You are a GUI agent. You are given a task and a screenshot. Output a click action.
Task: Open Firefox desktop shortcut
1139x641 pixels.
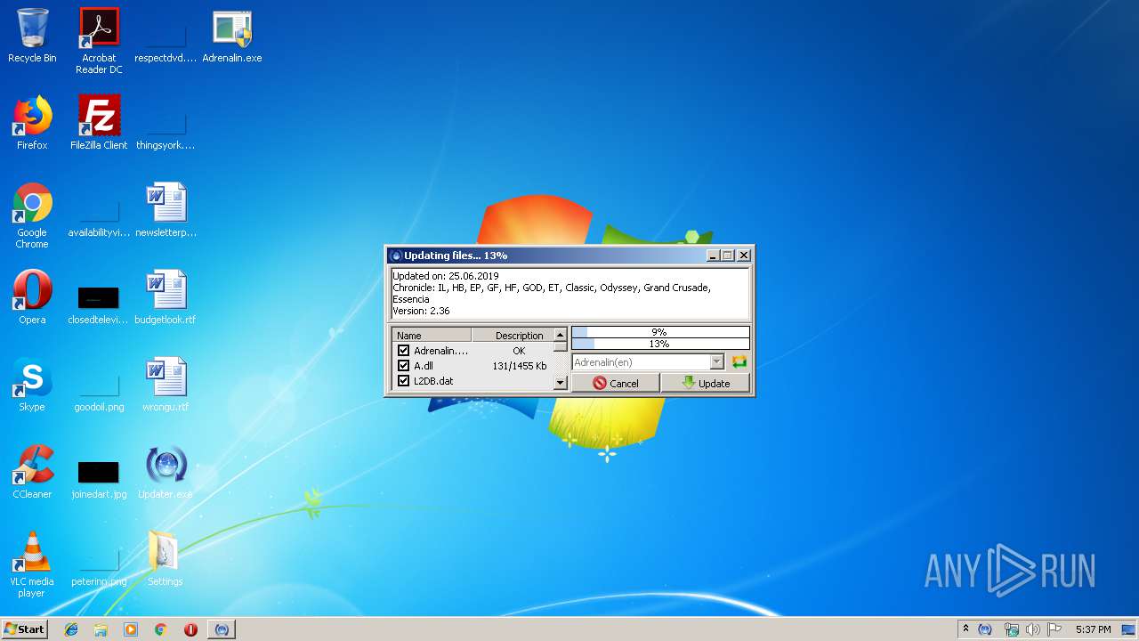pos(32,123)
